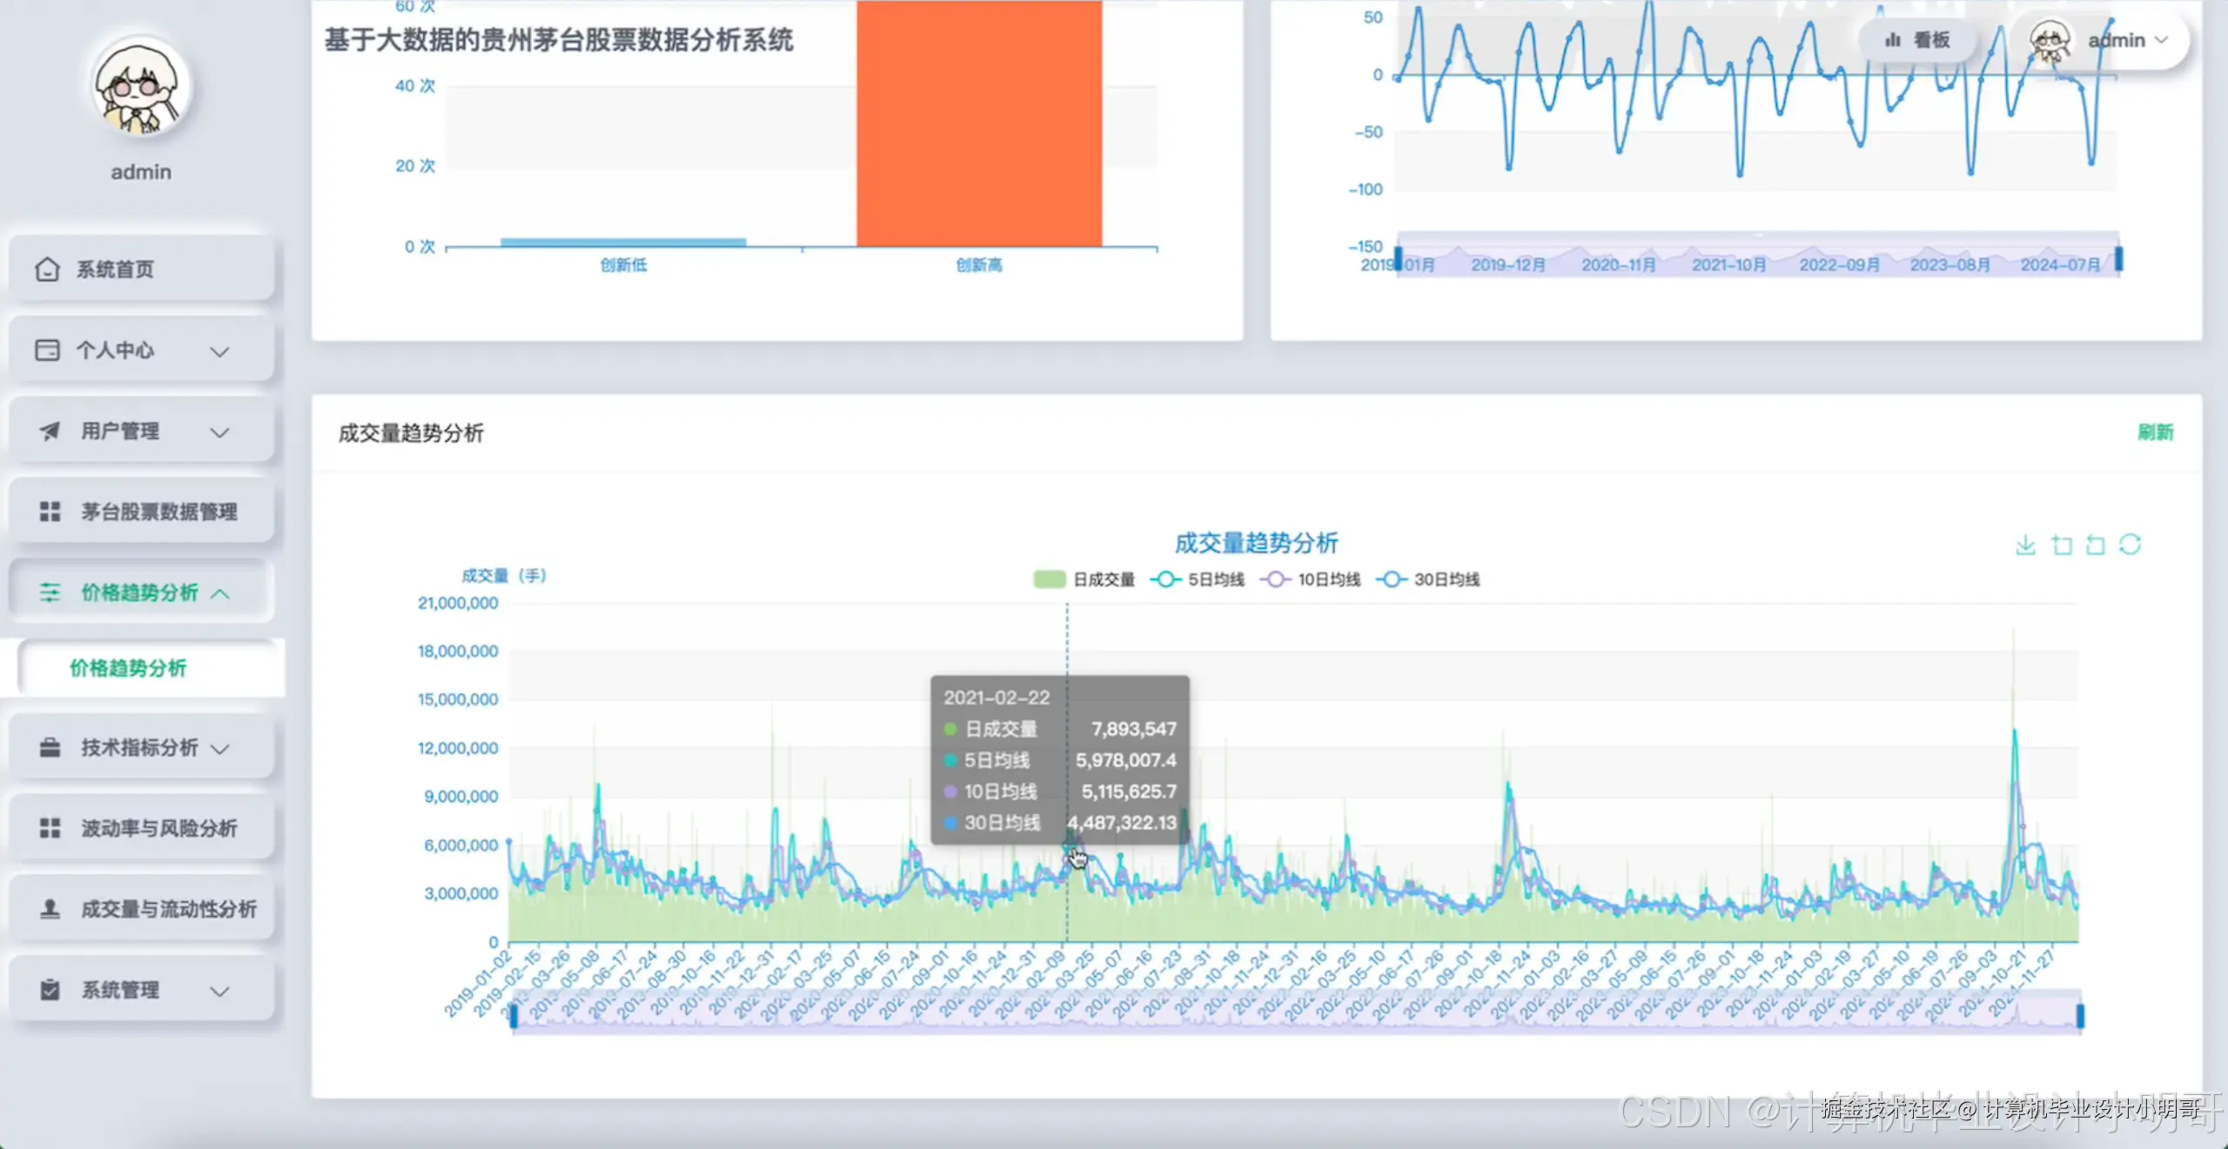Click the bar-chart icon in 看板 button
The image size is (2228, 1149).
click(x=1893, y=40)
